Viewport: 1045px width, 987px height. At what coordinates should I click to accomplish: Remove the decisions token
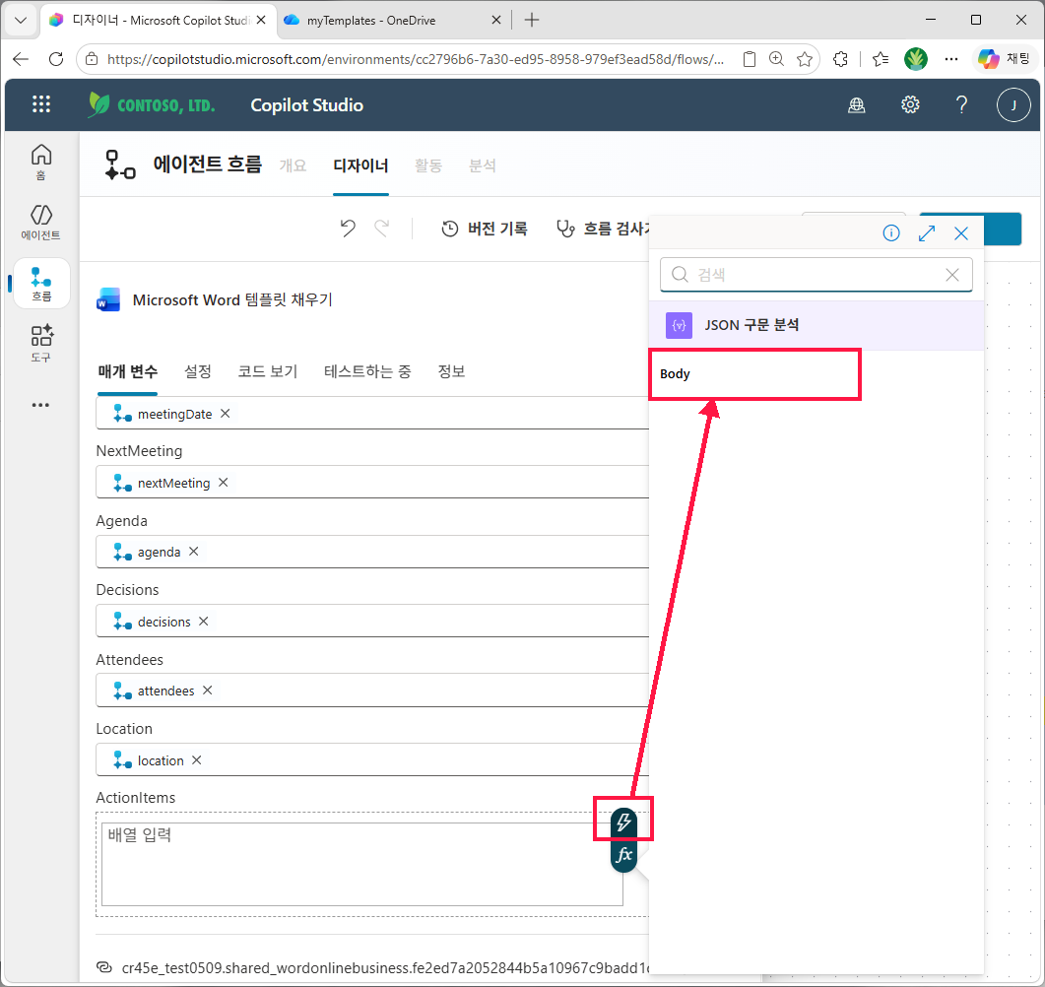point(203,621)
